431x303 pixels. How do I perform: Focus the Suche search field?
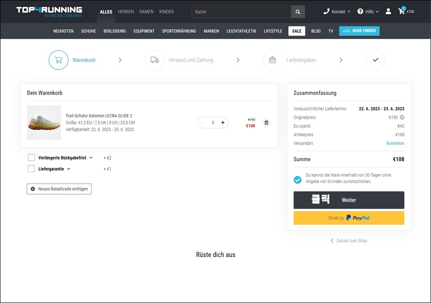(x=242, y=12)
